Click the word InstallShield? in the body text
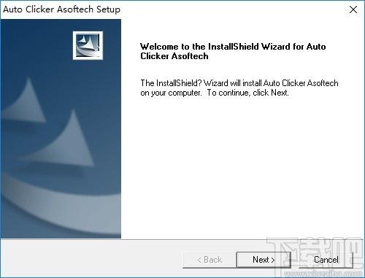This screenshot has height=278, width=365. (179, 83)
